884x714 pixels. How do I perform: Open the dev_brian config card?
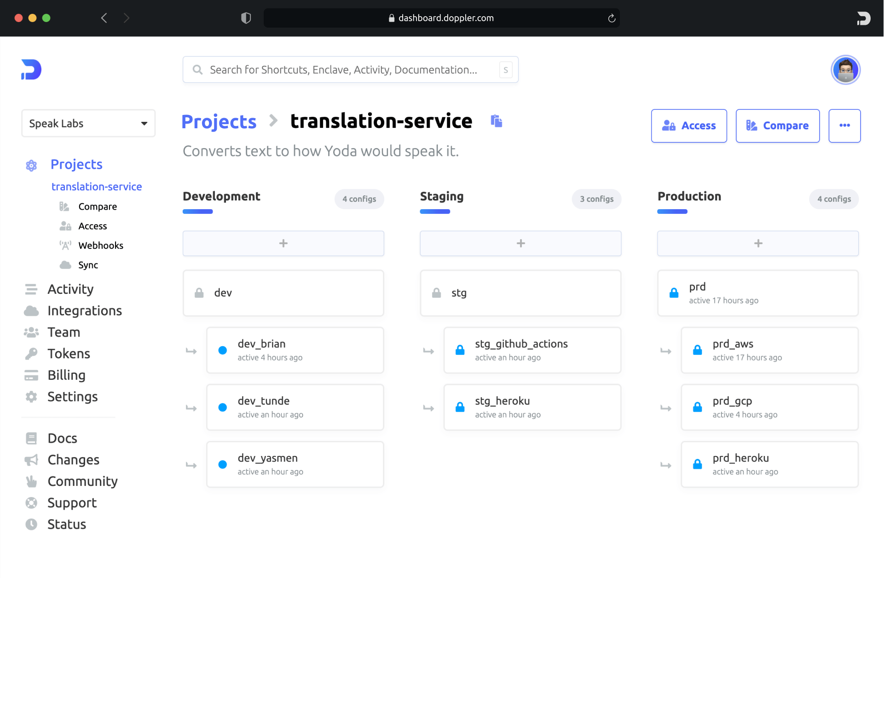pos(295,350)
